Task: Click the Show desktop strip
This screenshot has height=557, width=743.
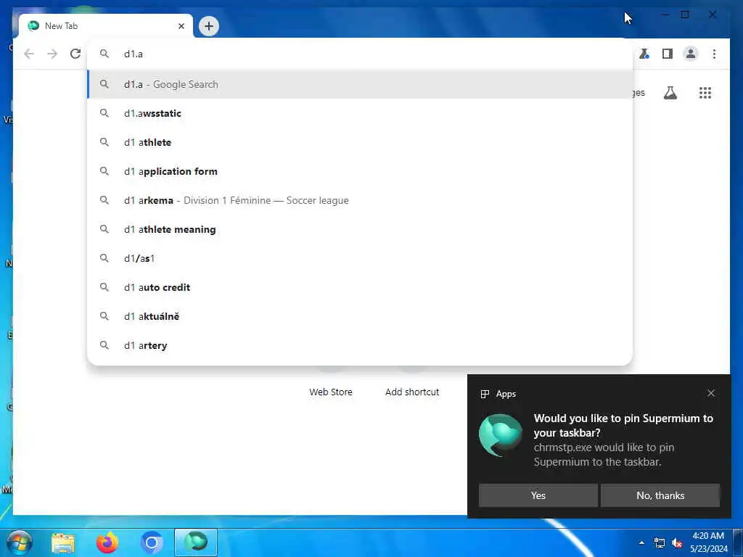Action: click(738, 542)
